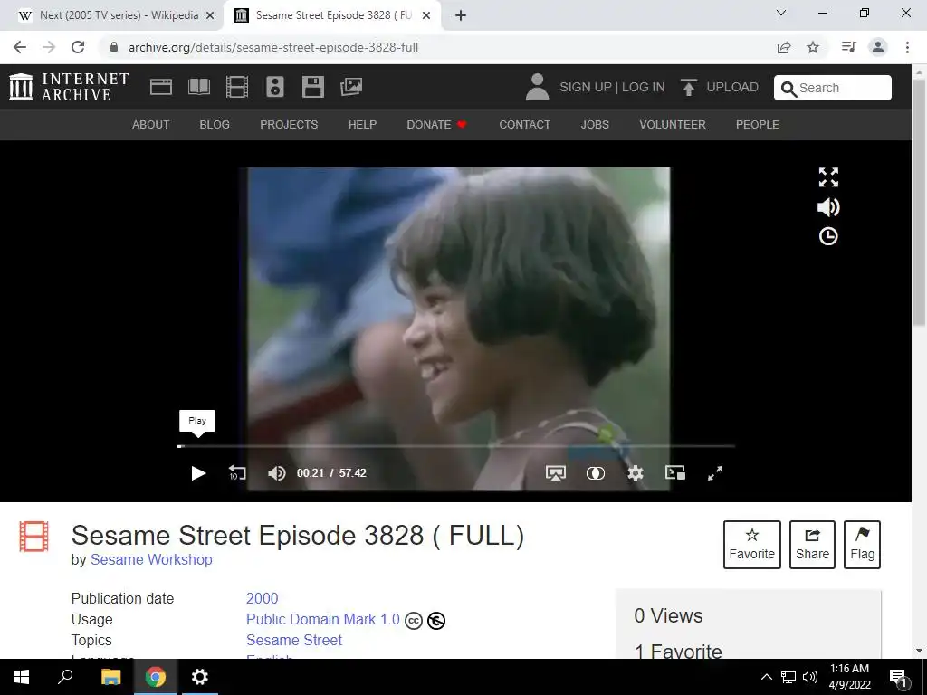Toggle the captions/contrast circle icon

pyautogui.click(x=596, y=472)
